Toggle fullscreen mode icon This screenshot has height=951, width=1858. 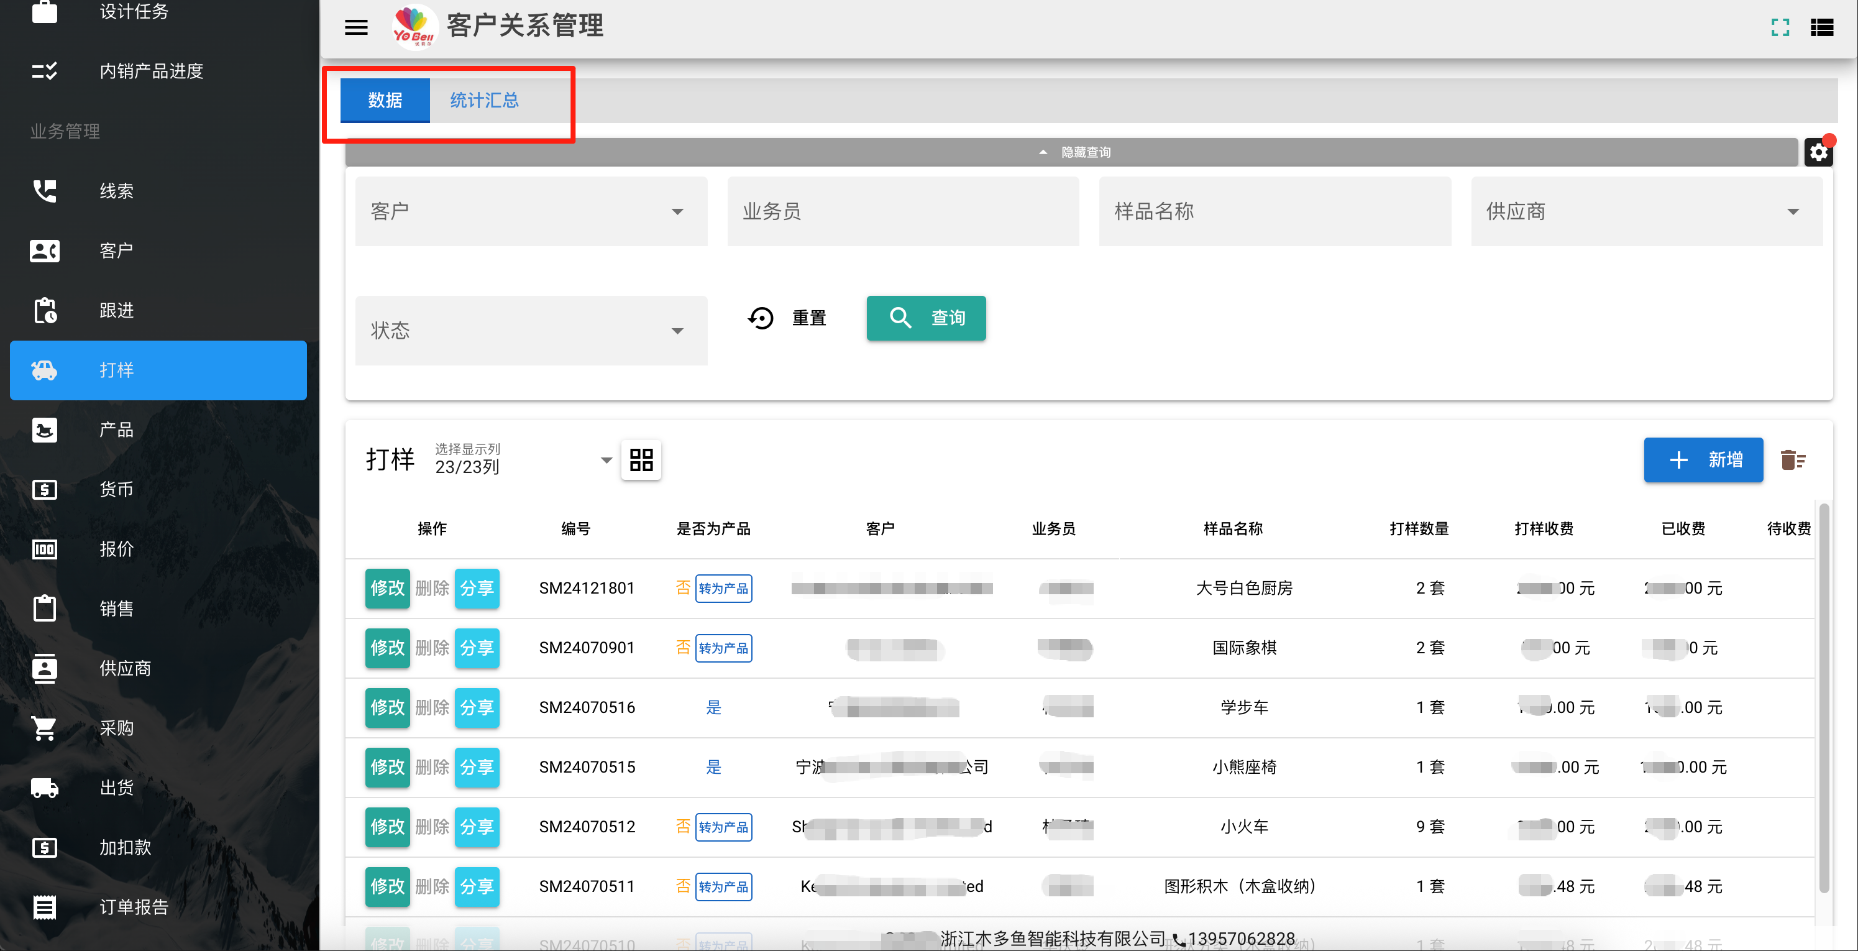click(x=1779, y=27)
